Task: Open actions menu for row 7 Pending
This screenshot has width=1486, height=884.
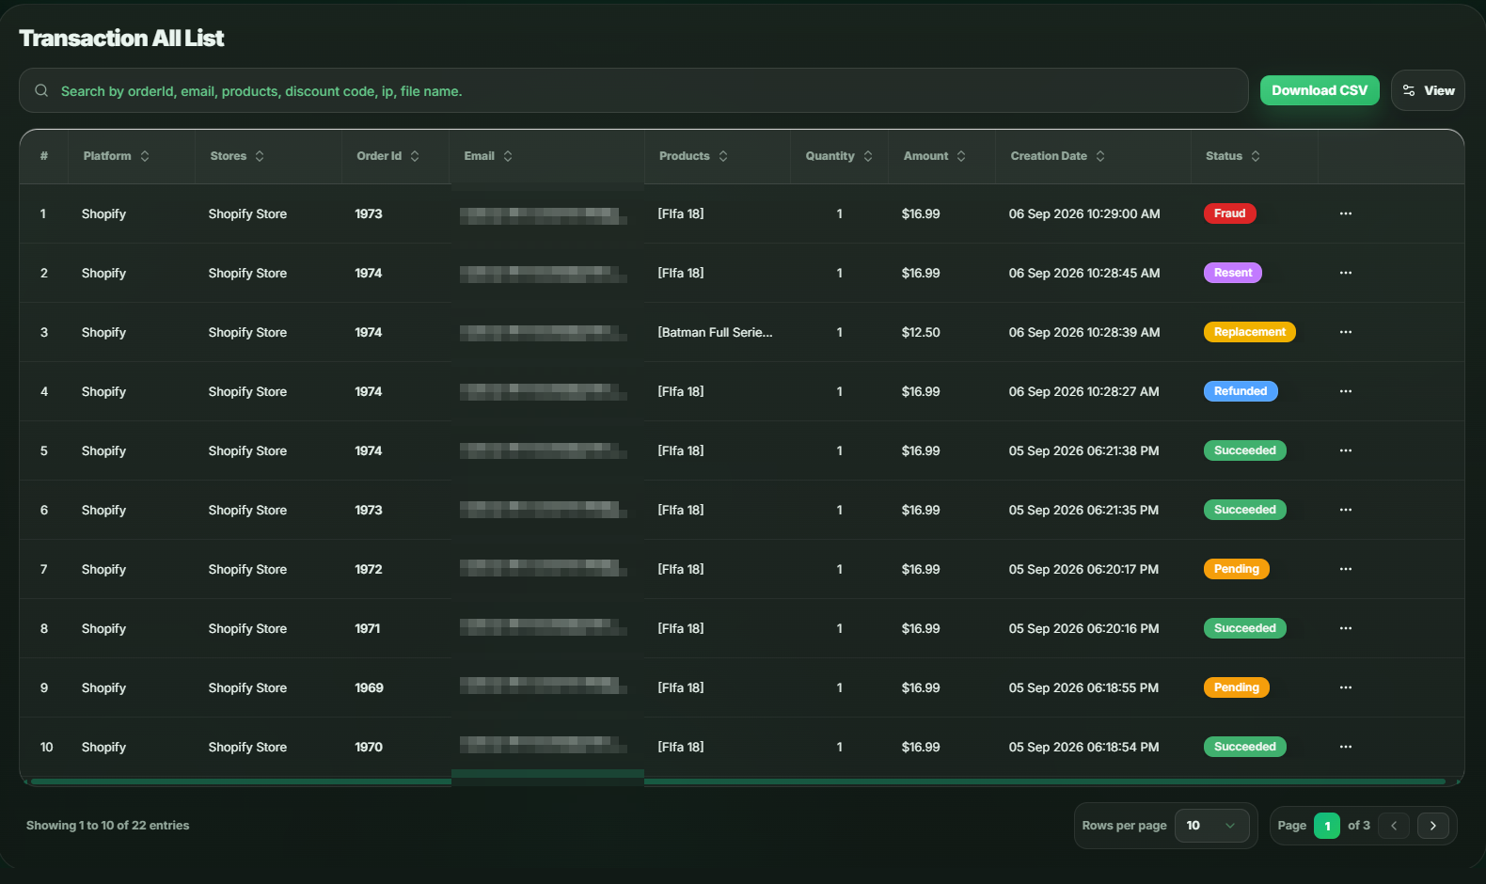Action: click(1346, 569)
